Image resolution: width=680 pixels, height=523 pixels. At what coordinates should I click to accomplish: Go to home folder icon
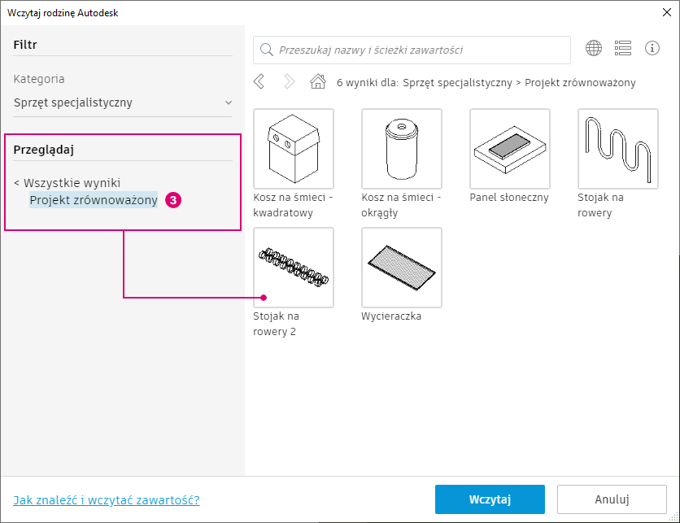coord(318,81)
